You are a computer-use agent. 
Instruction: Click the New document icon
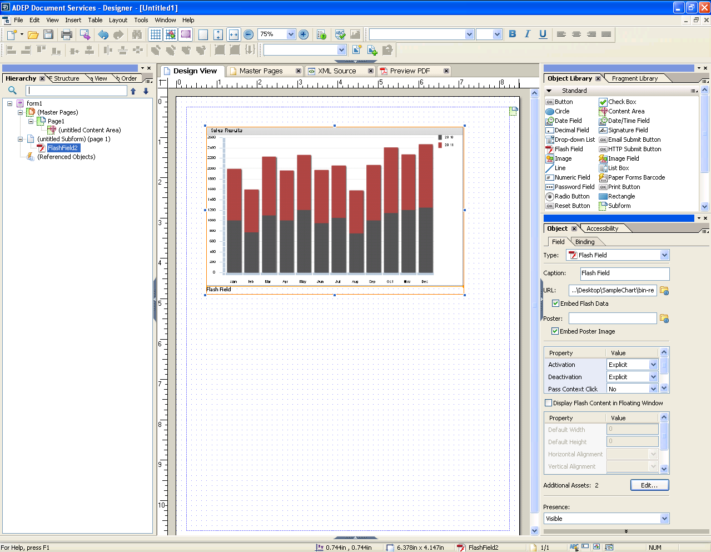[x=12, y=34]
